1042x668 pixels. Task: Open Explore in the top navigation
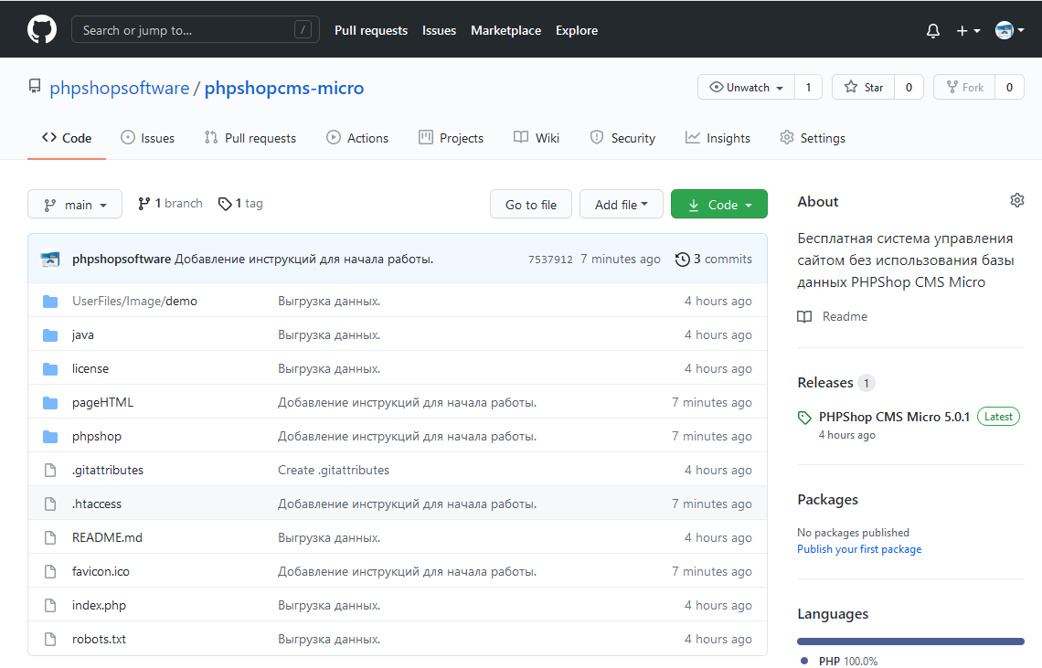tap(577, 30)
